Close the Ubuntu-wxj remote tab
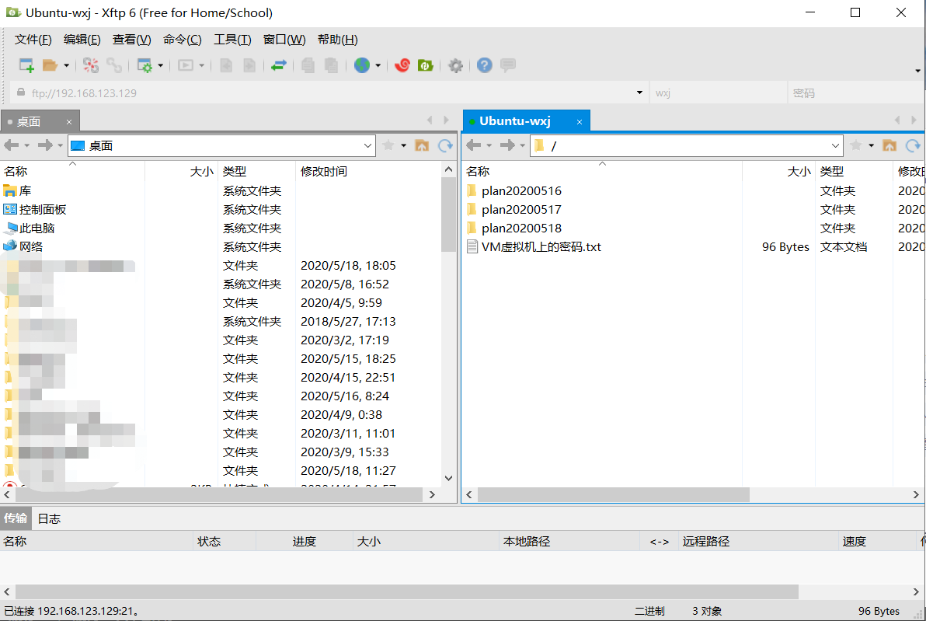Screen dimensions: 926x621 (x=580, y=122)
